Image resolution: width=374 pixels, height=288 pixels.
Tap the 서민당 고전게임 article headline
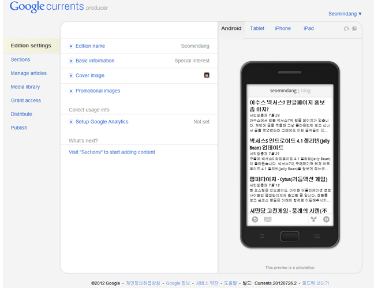pyautogui.click(x=288, y=211)
